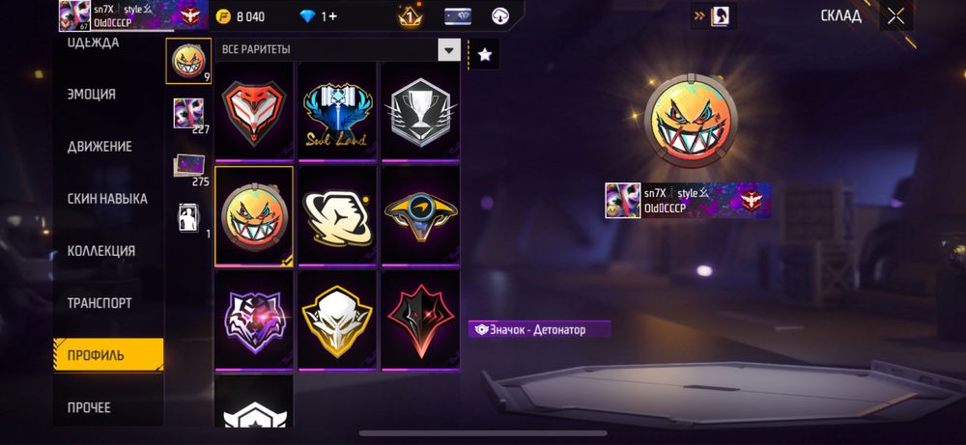Open the Коллекция category
The image size is (966, 445).
point(101,251)
